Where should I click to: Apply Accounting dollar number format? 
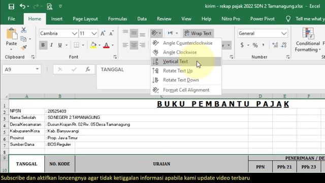click(x=242, y=45)
